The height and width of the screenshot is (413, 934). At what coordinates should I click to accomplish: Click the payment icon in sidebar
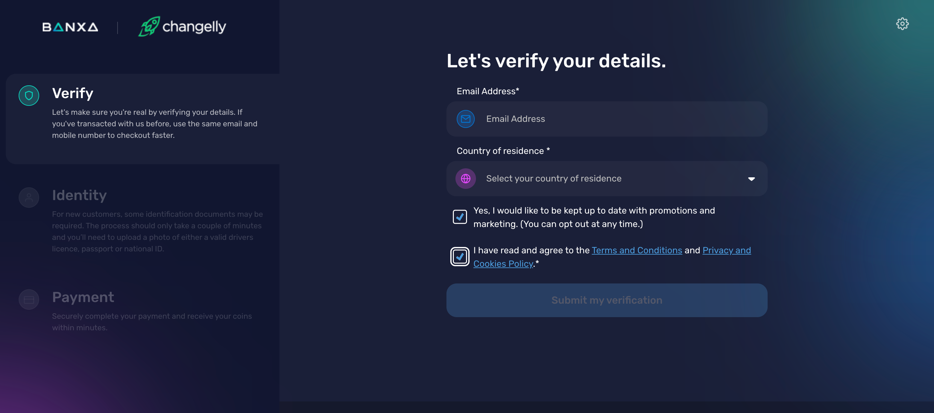tap(29, 299)
